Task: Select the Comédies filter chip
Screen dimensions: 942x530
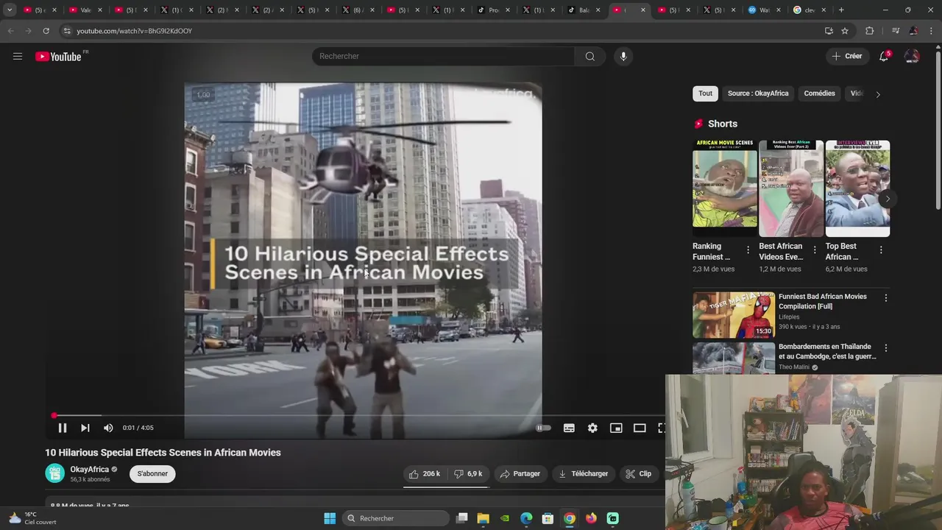Action: (x=819, y=93)
